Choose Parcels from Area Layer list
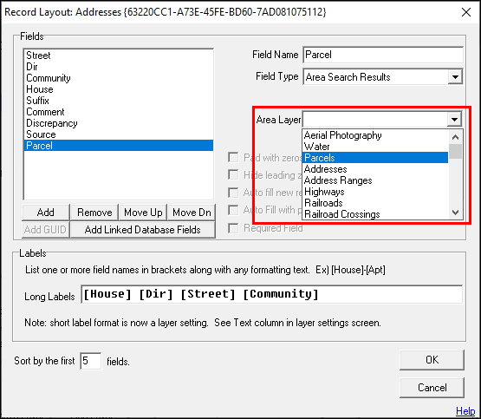The width and height of the screenshot is (481, 419). coord(375,158)
